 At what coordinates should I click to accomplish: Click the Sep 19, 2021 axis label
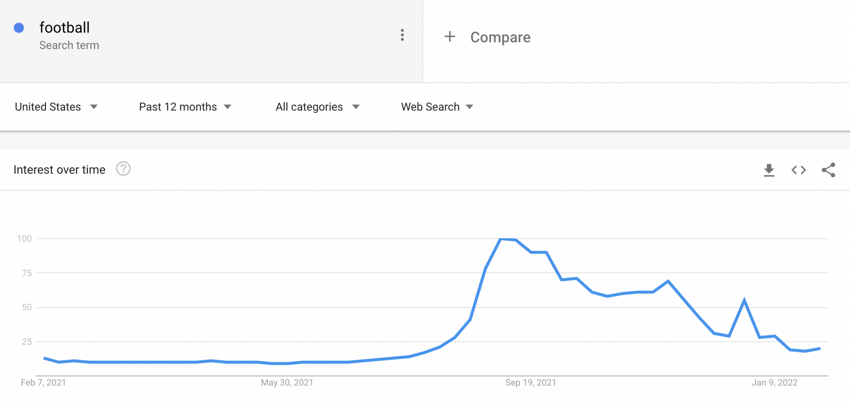(x=530, y=383)
